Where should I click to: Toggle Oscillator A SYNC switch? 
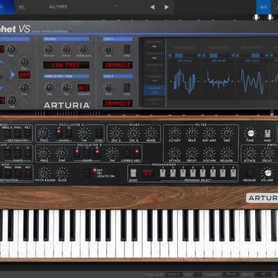coord(99,133)
